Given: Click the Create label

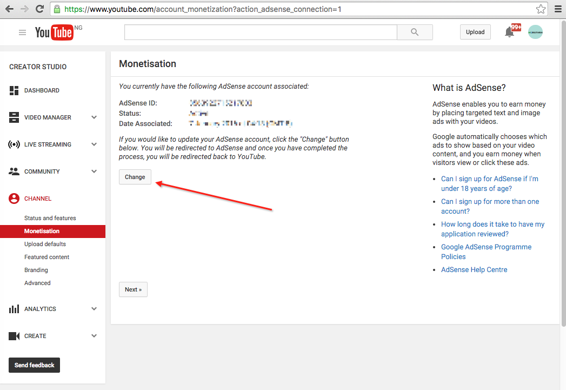Looking at the screenshot, I should coord(35,336).
